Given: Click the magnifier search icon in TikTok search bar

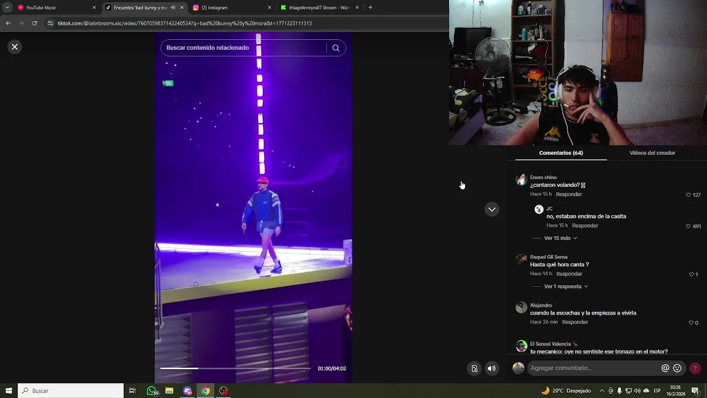Looking at the screenshot, I should pos(336,48).
